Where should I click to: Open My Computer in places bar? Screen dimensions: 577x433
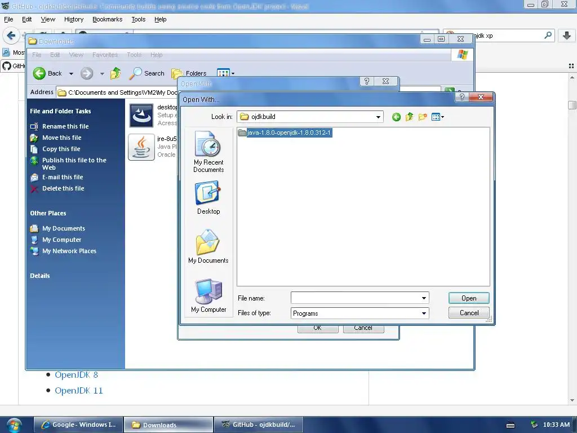[208, 295]
